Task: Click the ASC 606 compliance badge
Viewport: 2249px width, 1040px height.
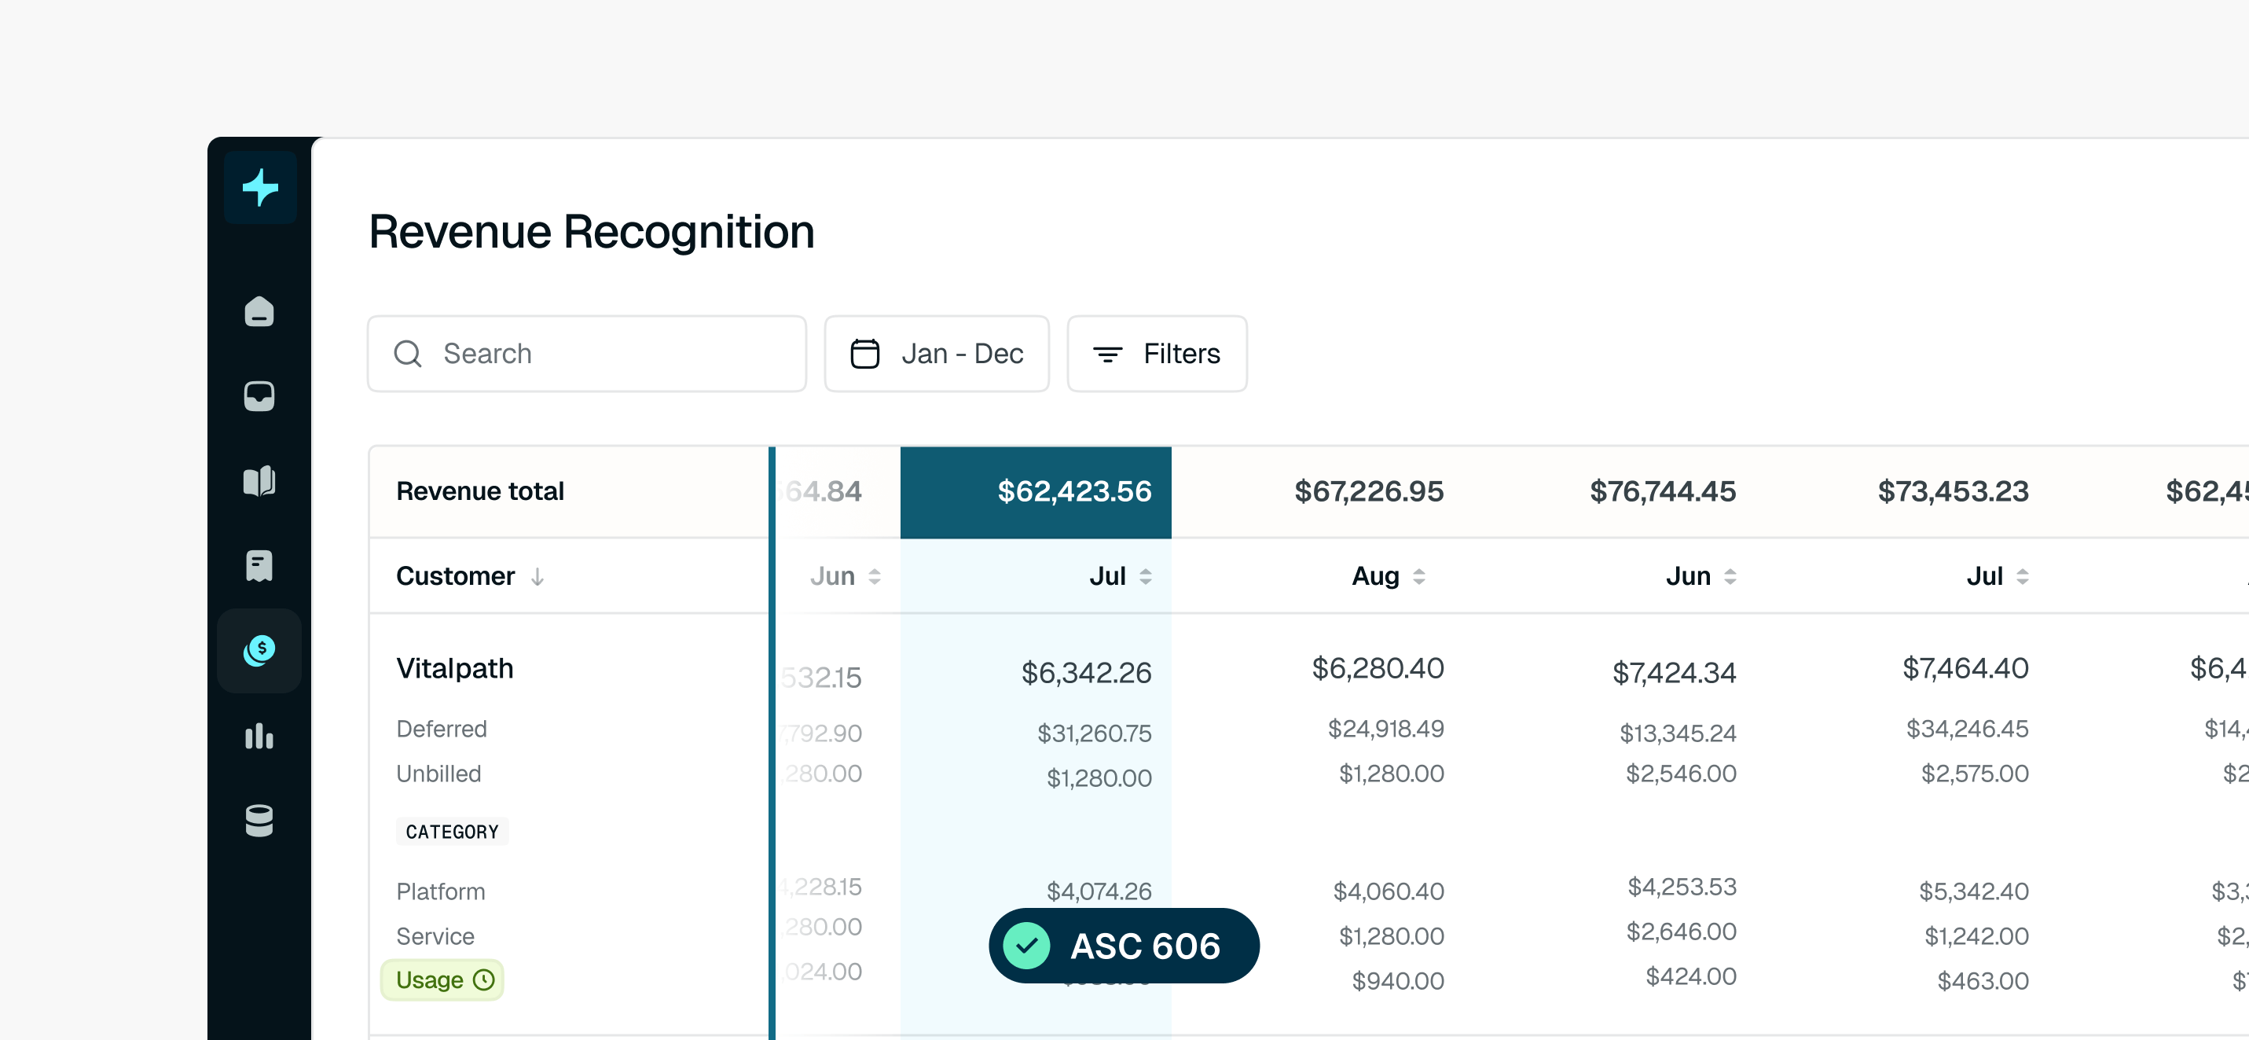Action: [1124, 946]
